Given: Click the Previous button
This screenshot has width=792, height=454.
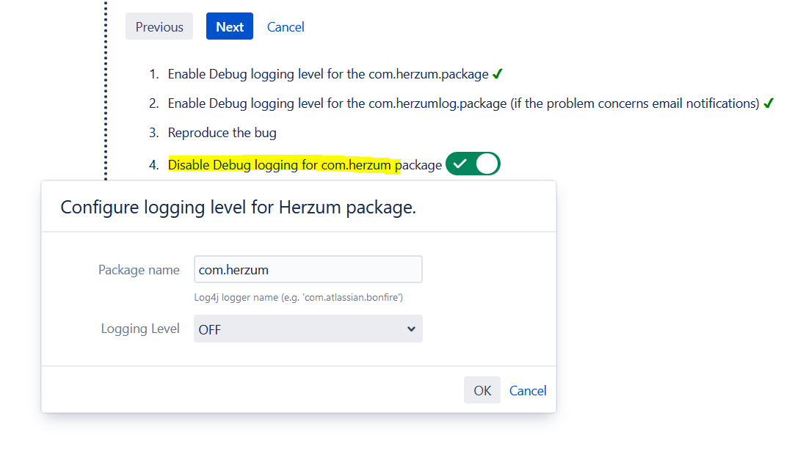Looking at the screenshot, I should click(x=159, y=27).
